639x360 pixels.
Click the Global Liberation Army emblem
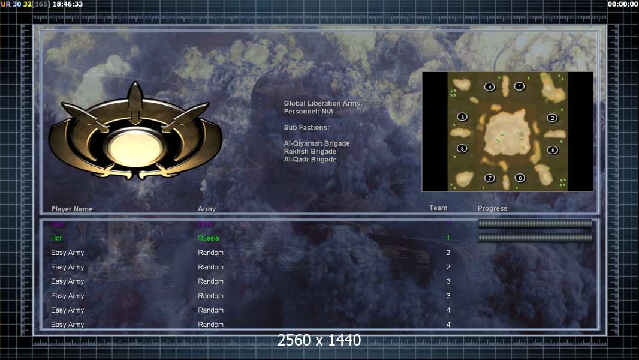pos(135,133)
